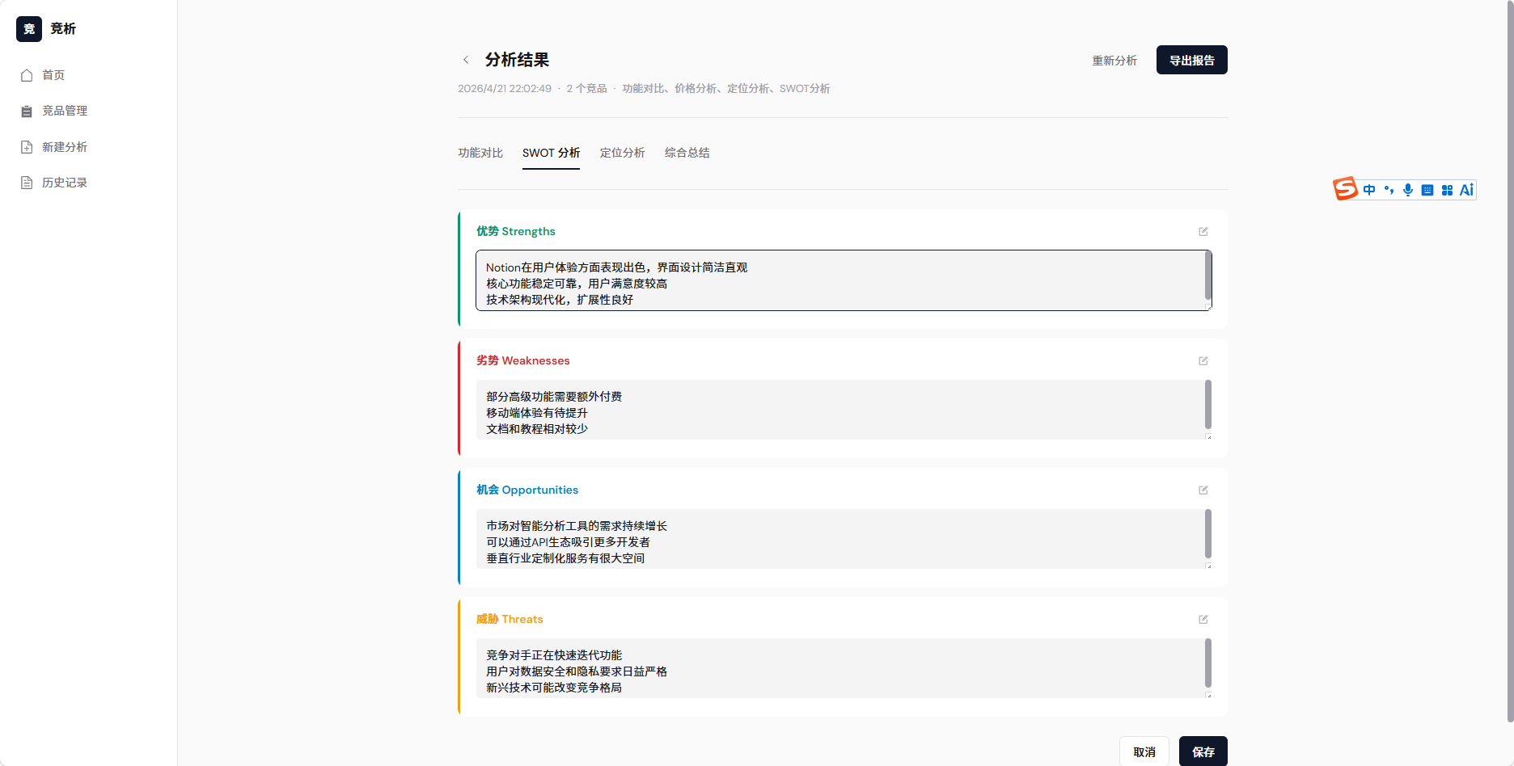The width and height of the screenshot is (1514, 766).
Task: Click the edit icon for Strengths section
Action: (x=1203, y=232)
